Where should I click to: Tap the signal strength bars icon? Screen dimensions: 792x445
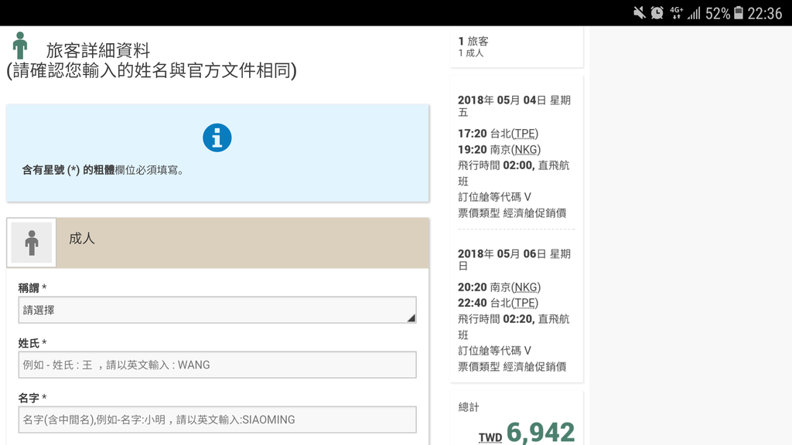[x=694, y=12]
